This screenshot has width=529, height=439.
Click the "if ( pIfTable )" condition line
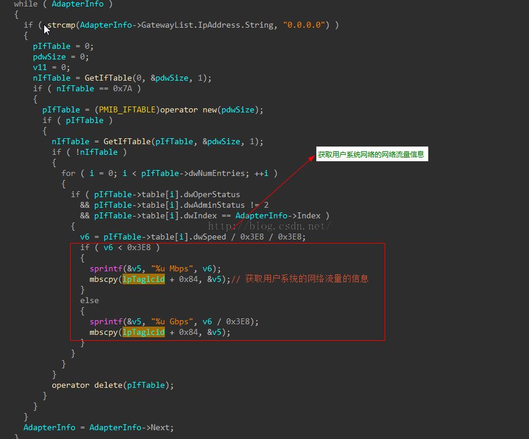coord(77,120)
